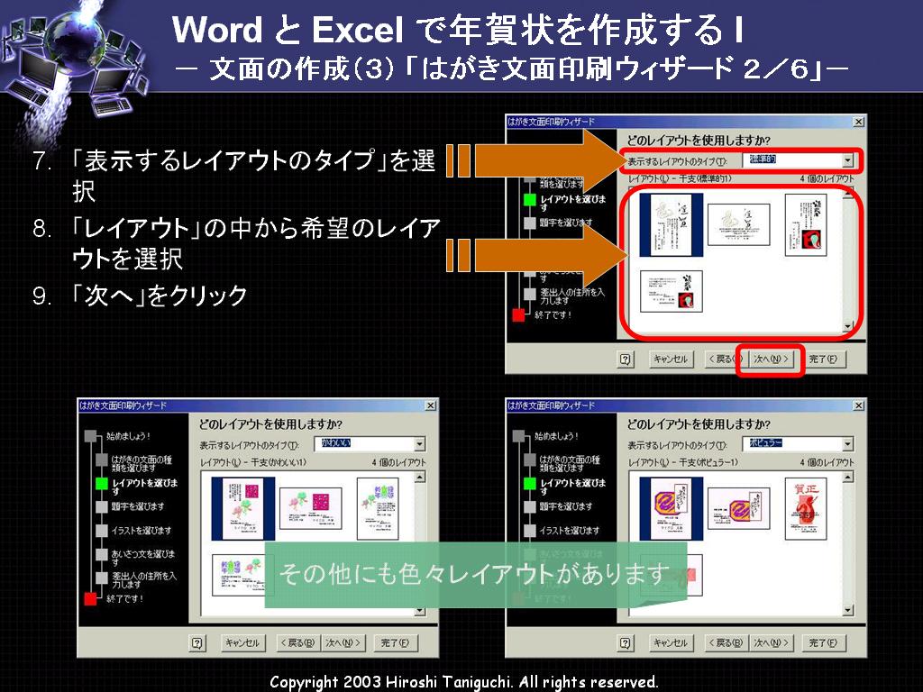The width and height of the screenshot is (923, 692).
Task: Click キャンセル in the かわいい wizard
Action: [242, 643]
